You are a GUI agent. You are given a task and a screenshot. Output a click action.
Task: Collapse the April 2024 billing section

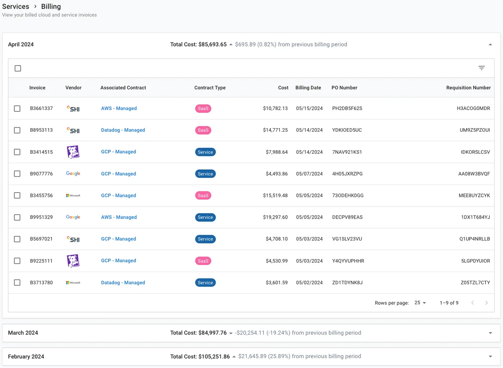coord(490,45)
